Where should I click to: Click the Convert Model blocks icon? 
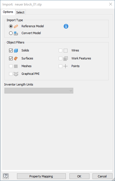[16, 33]
